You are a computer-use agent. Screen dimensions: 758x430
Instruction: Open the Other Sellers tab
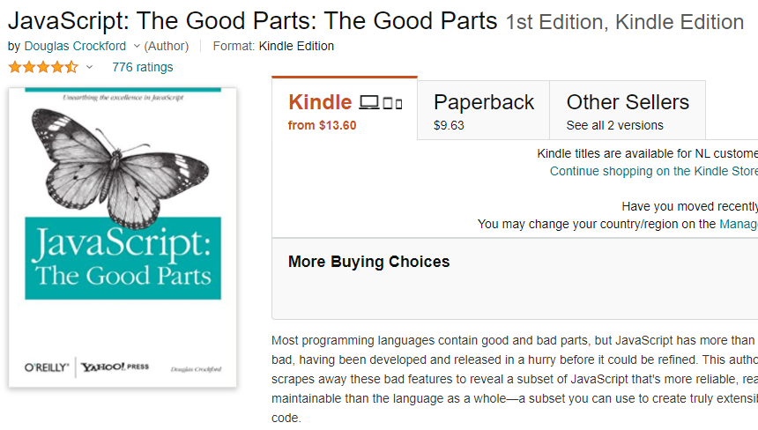point(627,109)
